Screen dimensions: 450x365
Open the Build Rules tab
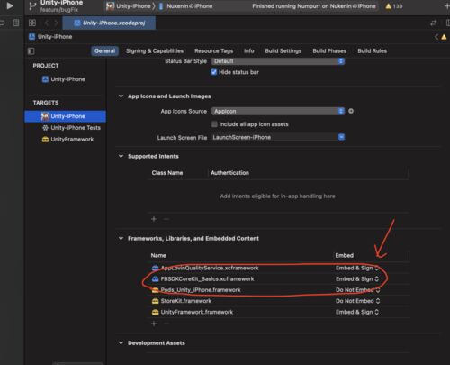point(372,51)
